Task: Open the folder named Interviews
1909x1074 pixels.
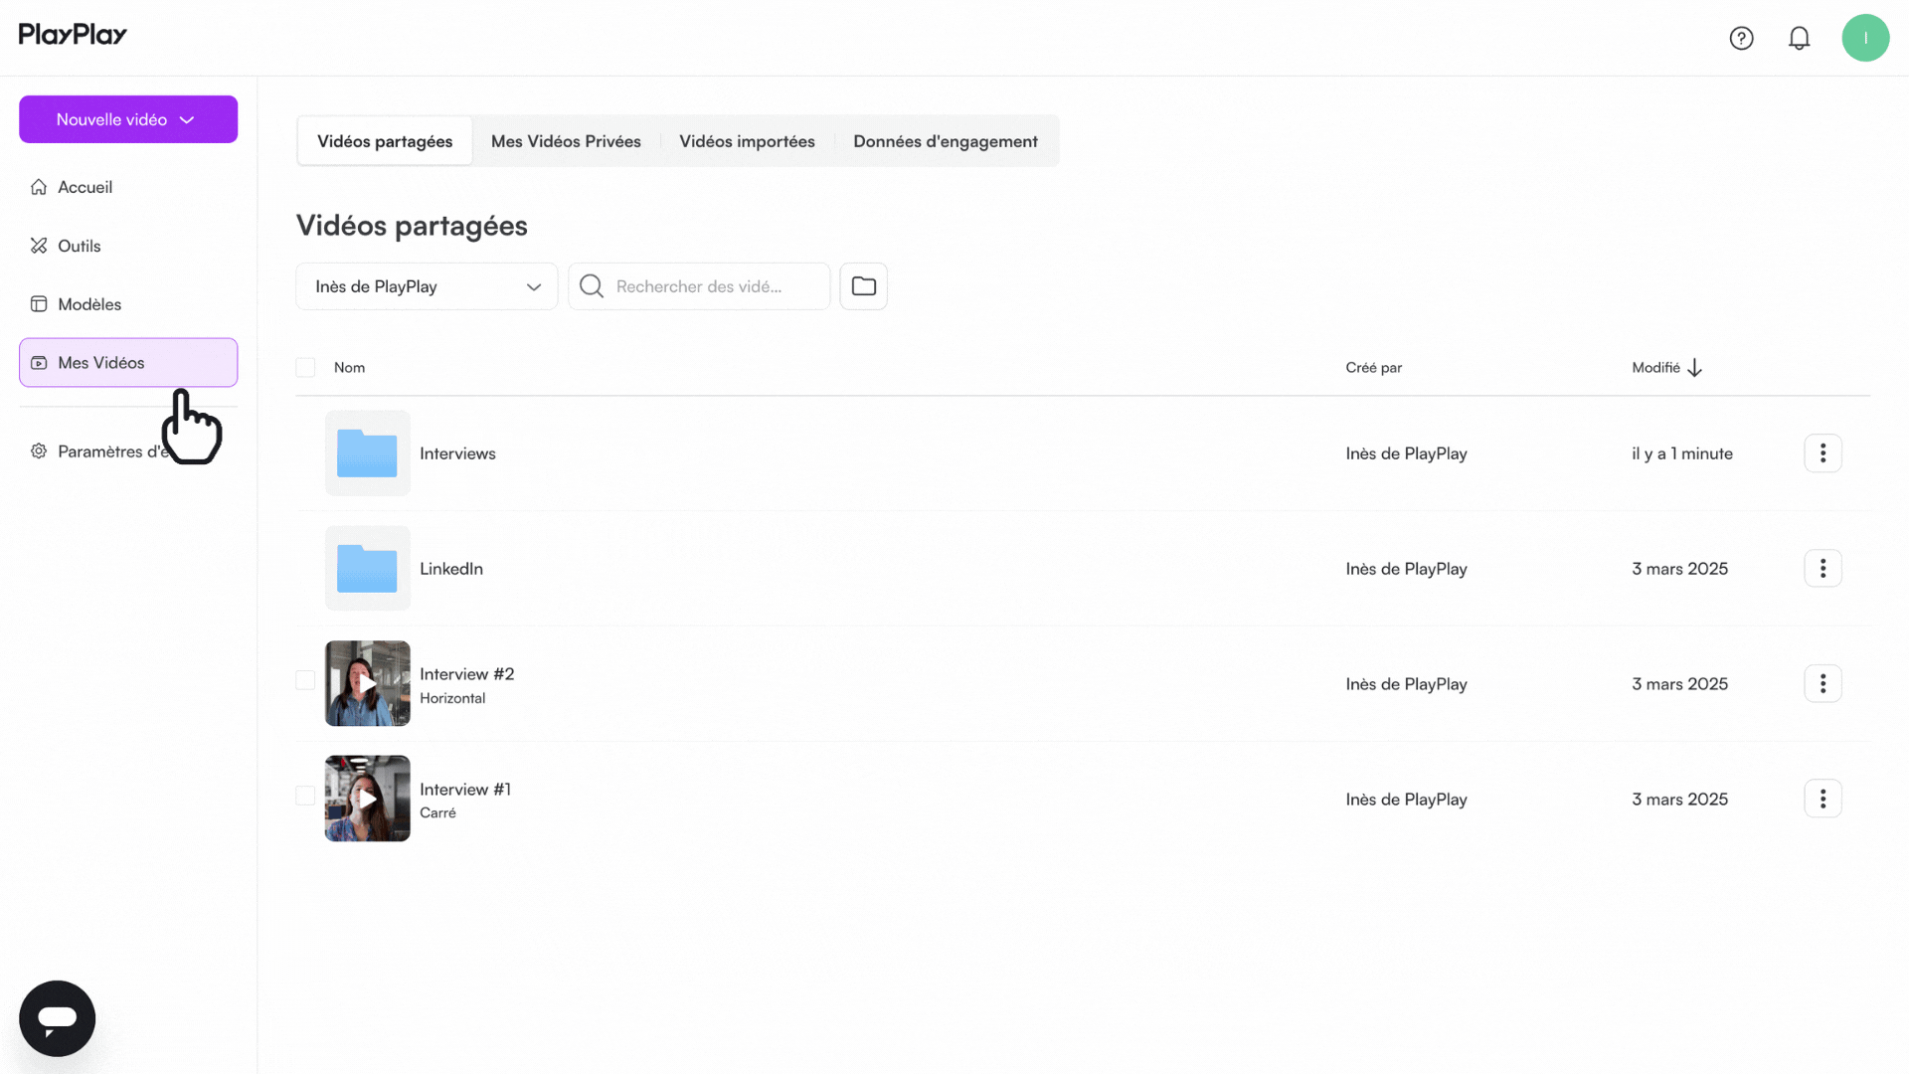Action: point(457,453)
